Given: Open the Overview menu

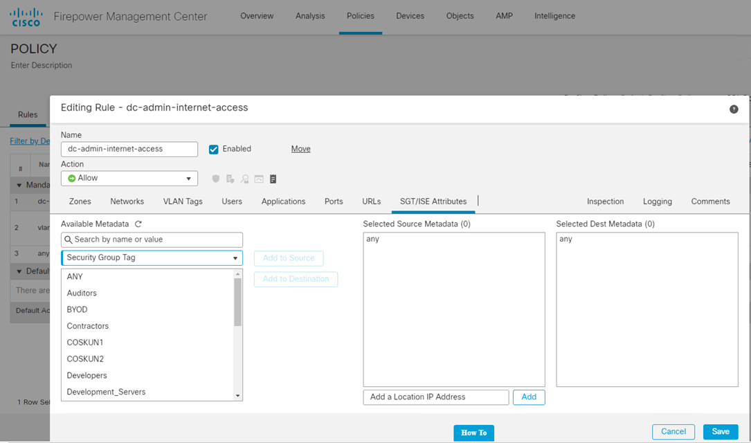Looking at the screenshot, I should click(x=257, y=16).
